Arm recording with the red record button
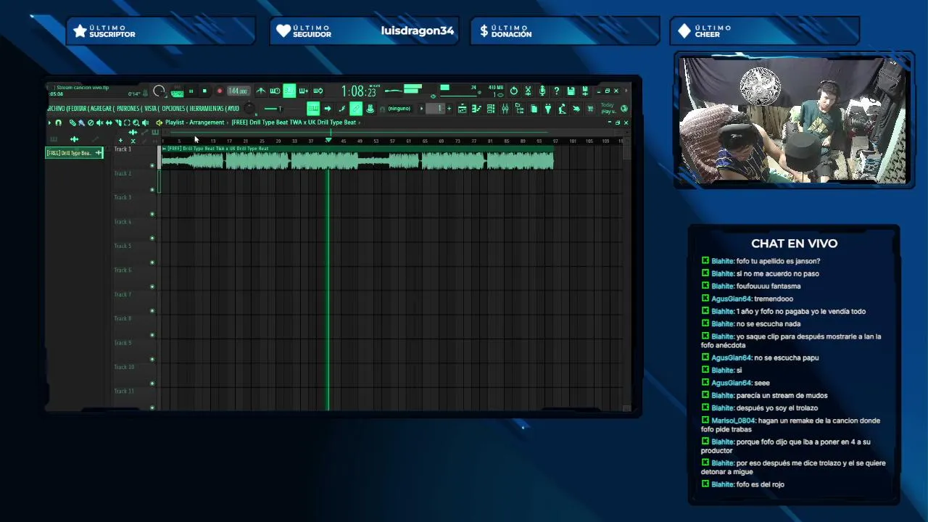This screenshot has width=928, height=522. [x=220, y=91]
